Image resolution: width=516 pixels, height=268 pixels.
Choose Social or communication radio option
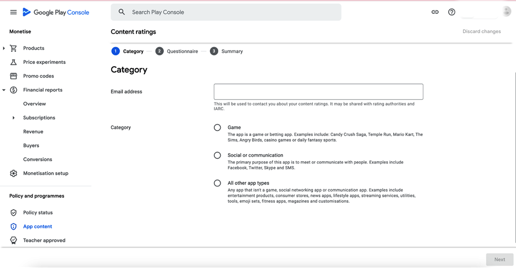217,155
